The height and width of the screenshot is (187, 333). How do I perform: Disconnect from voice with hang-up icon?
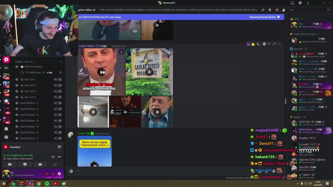click(x=59, y=157)
